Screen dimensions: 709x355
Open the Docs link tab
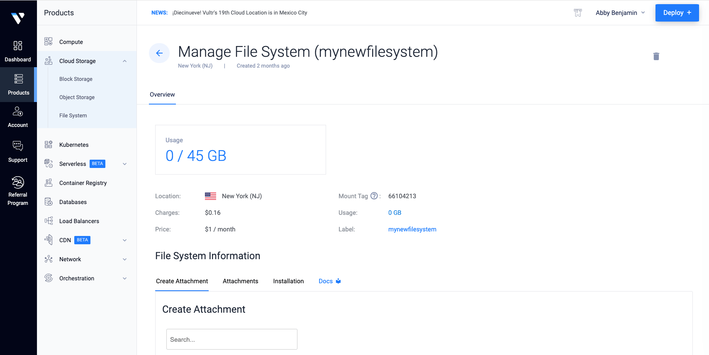(329, 281)
